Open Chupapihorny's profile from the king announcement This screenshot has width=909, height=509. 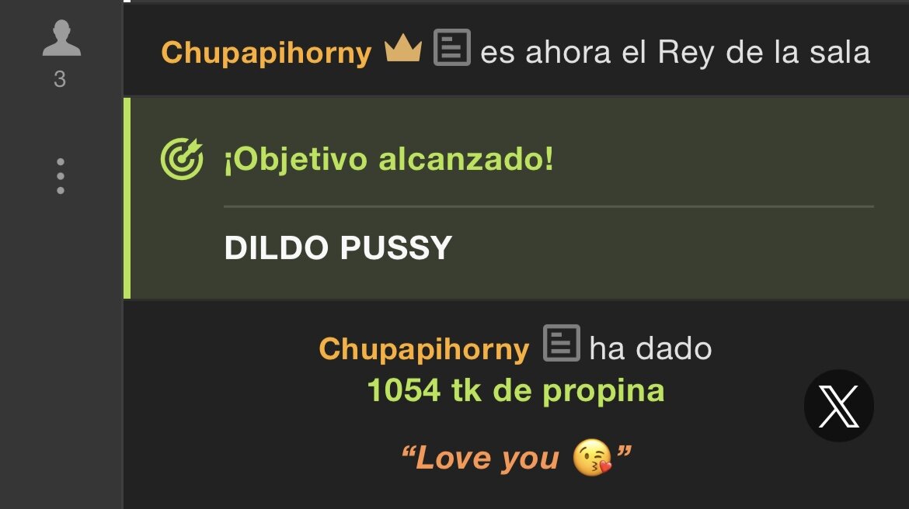(266, 54)
